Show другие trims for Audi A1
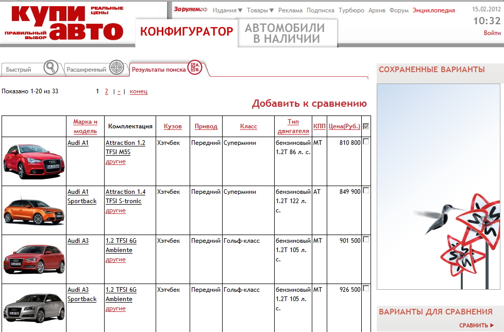This screenshot has height=332, width=504. pyautogui.click(x=115, y=162)
